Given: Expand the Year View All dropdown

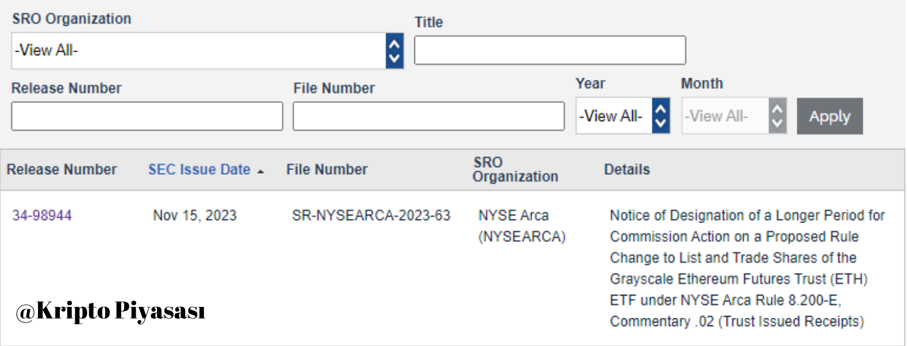Looking at the screenshot, I should (613, 116).
